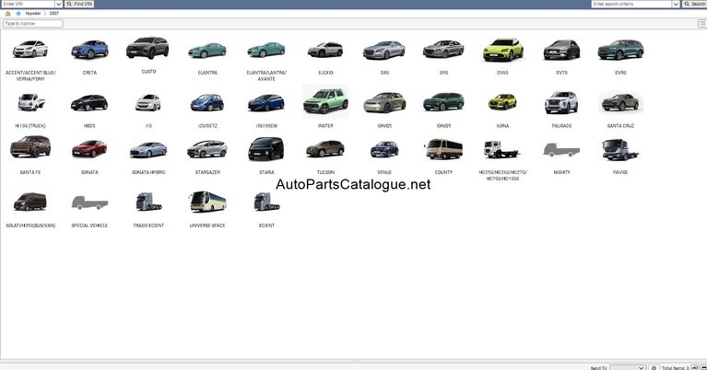The height and width of the screenshot is (370, 707).
Task: Select the IONIQ5 model image
Action: pyautogui.click(x=384, y=103)
